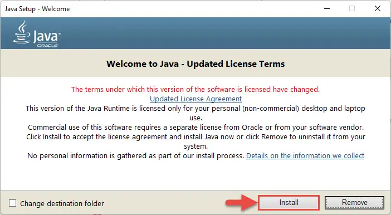Screen dimensions: 391x215
Task: Minimize the Java Setup window
Action: click(327, 8)
